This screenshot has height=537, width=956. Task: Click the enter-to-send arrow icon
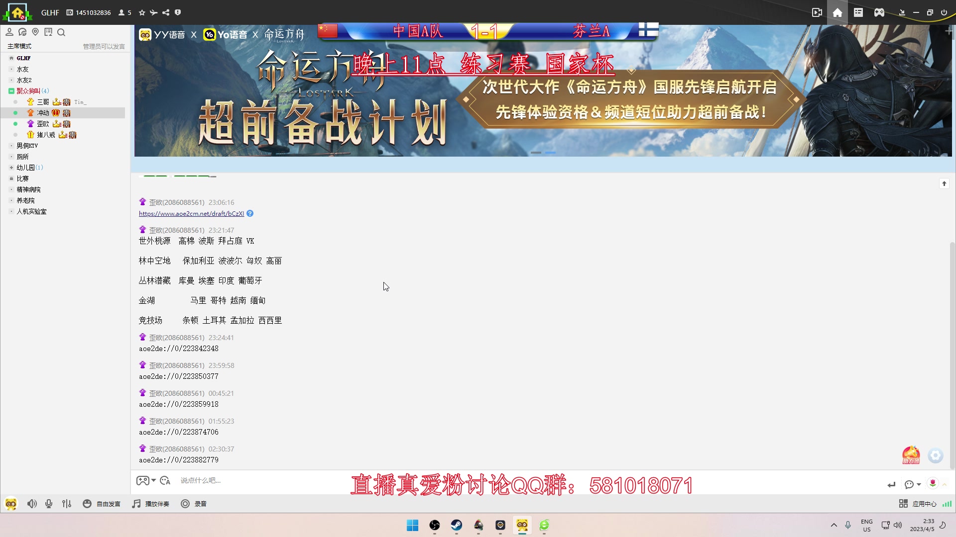coord(891,484)
